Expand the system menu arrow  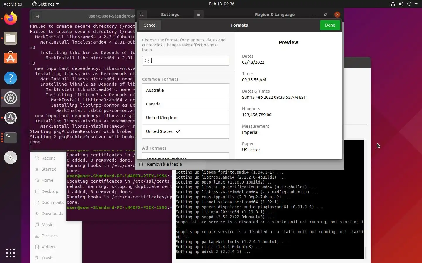click(x=416, y=4)
